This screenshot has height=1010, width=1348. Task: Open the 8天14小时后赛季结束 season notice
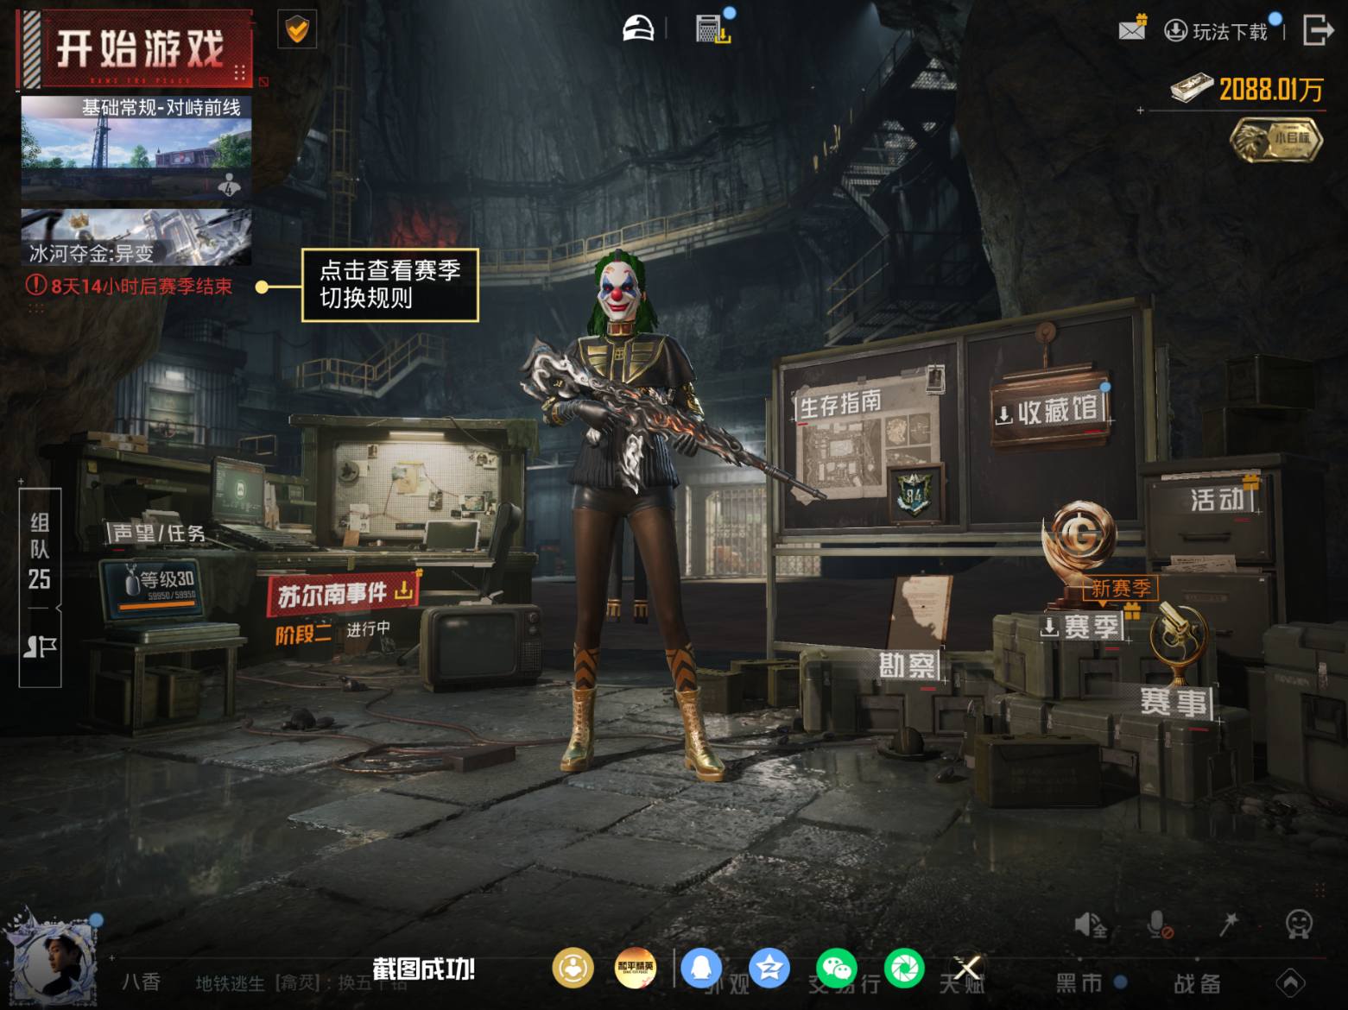pyautogui.click(x=130, y=286)
